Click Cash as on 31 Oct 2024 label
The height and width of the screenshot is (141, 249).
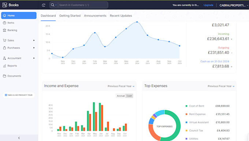pyautogui.click(x=215, y=61)
